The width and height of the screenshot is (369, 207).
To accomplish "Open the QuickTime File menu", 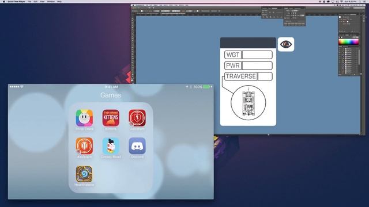I will tap(29, 1).
